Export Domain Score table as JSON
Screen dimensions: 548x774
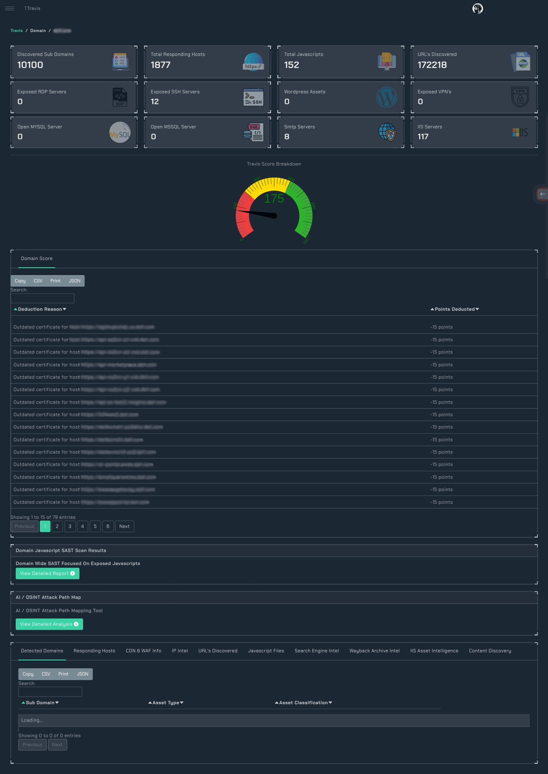tap(75, 281)
